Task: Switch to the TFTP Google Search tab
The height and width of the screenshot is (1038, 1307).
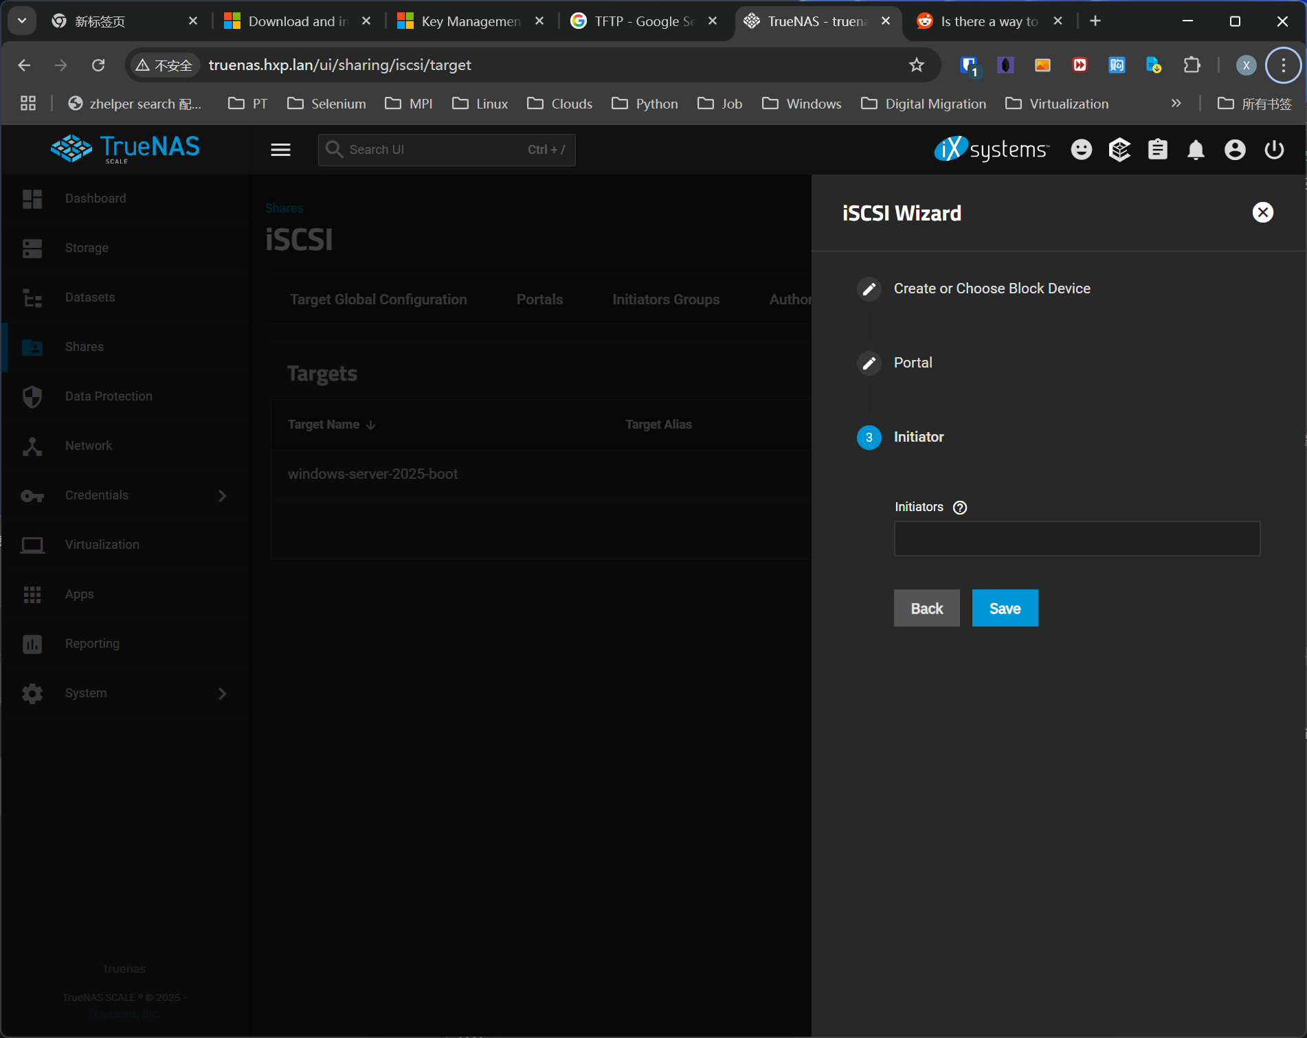Action: 644,21
